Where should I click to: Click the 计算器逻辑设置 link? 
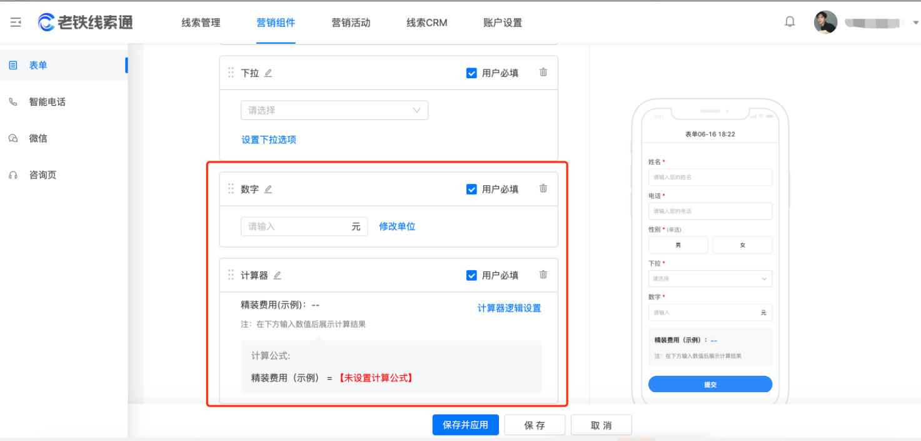point(510,308)
